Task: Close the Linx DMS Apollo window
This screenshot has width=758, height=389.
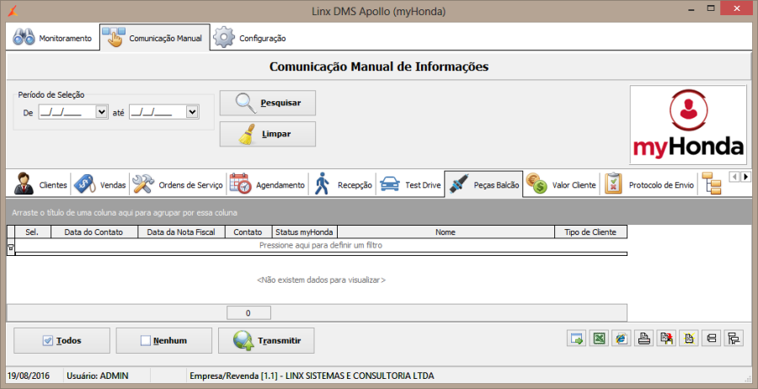Action: click(x=737, y=8)
